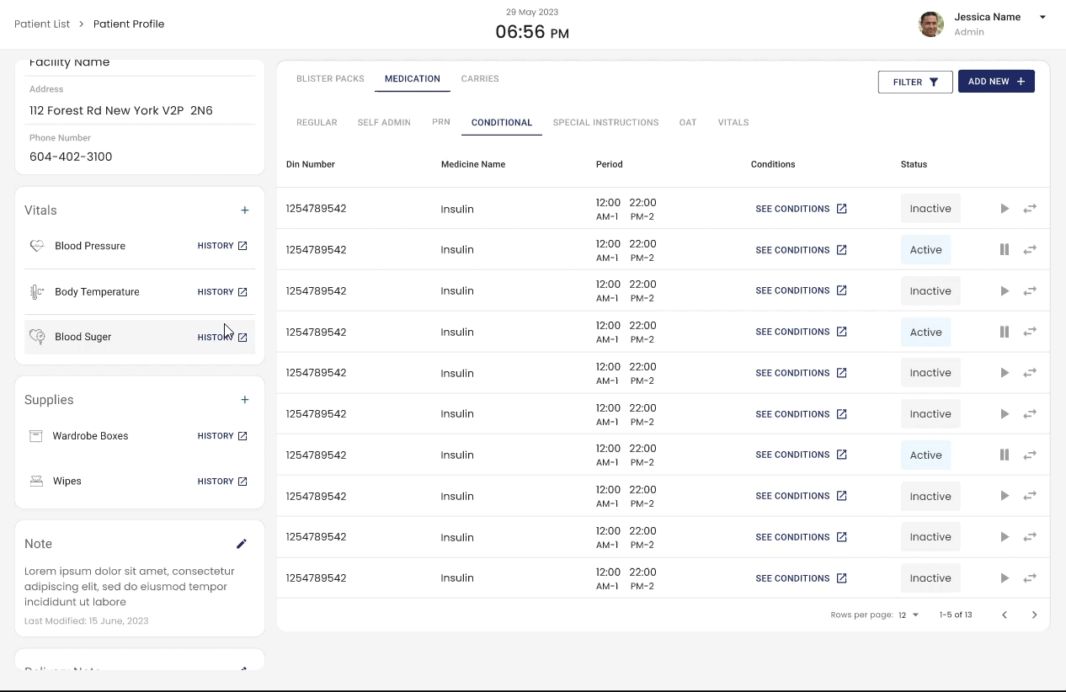Image resolution: width=1066 pixels, height=692 pixels.
Task: Add a new supply with plus icon
Action: 245,400
